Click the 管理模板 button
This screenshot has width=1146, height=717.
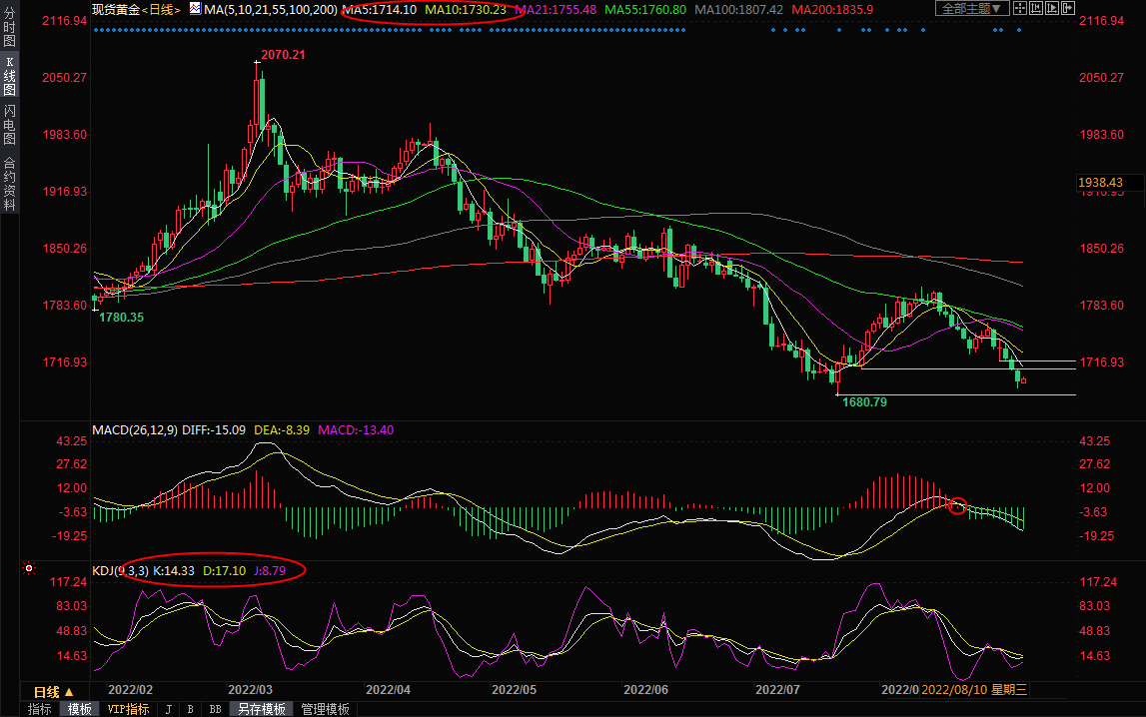[x=325, y=709]
